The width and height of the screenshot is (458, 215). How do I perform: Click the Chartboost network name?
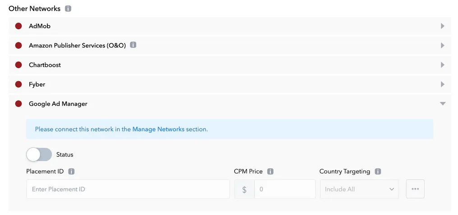[x=45, y=65]
